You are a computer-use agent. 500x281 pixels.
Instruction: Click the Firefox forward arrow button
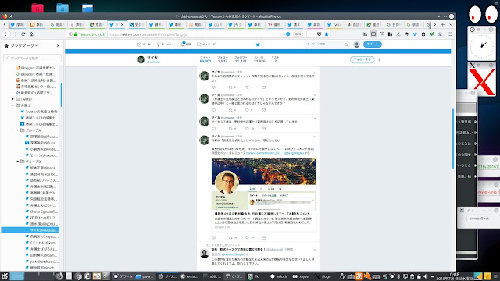click(x=15, y=34)
